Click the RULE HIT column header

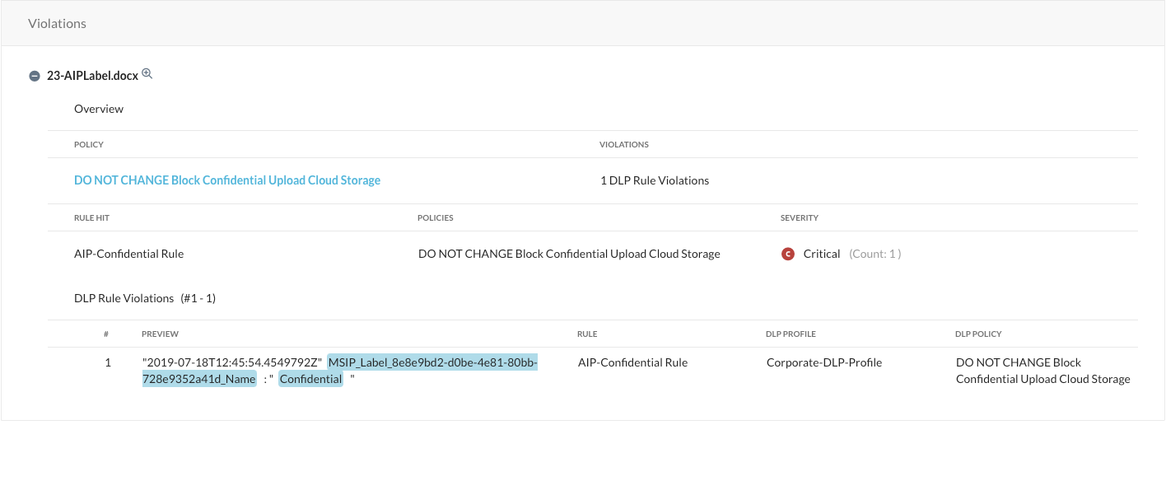[91, 218]
